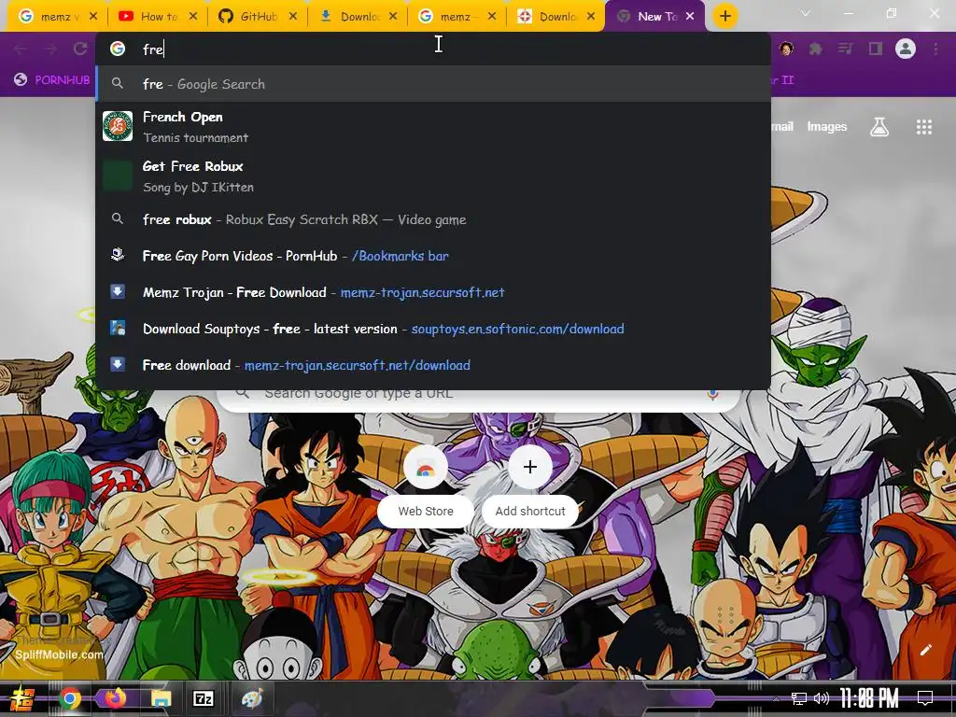Close the GitHub tab

pos(293,17)
